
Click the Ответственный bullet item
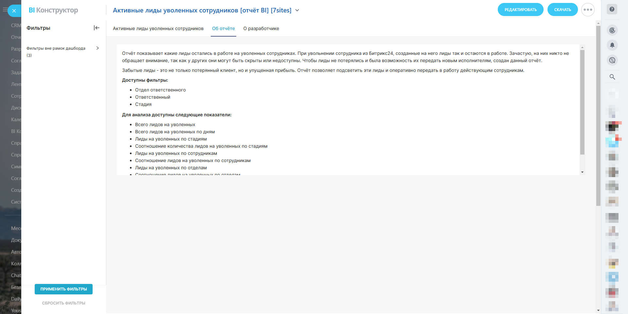(153, 97)
